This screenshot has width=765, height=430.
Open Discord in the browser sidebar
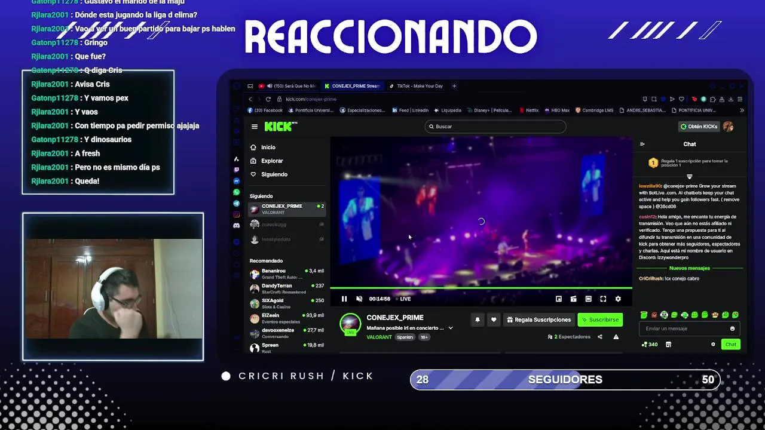pos(237,226)
